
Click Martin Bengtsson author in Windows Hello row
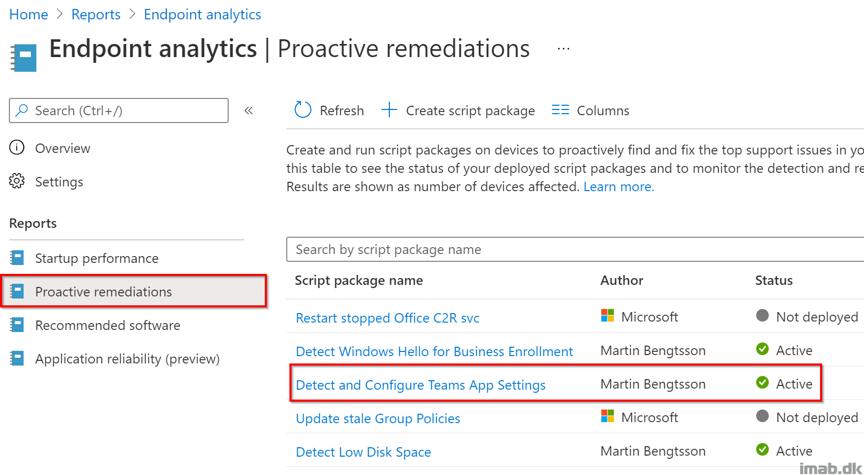[653, 350]
